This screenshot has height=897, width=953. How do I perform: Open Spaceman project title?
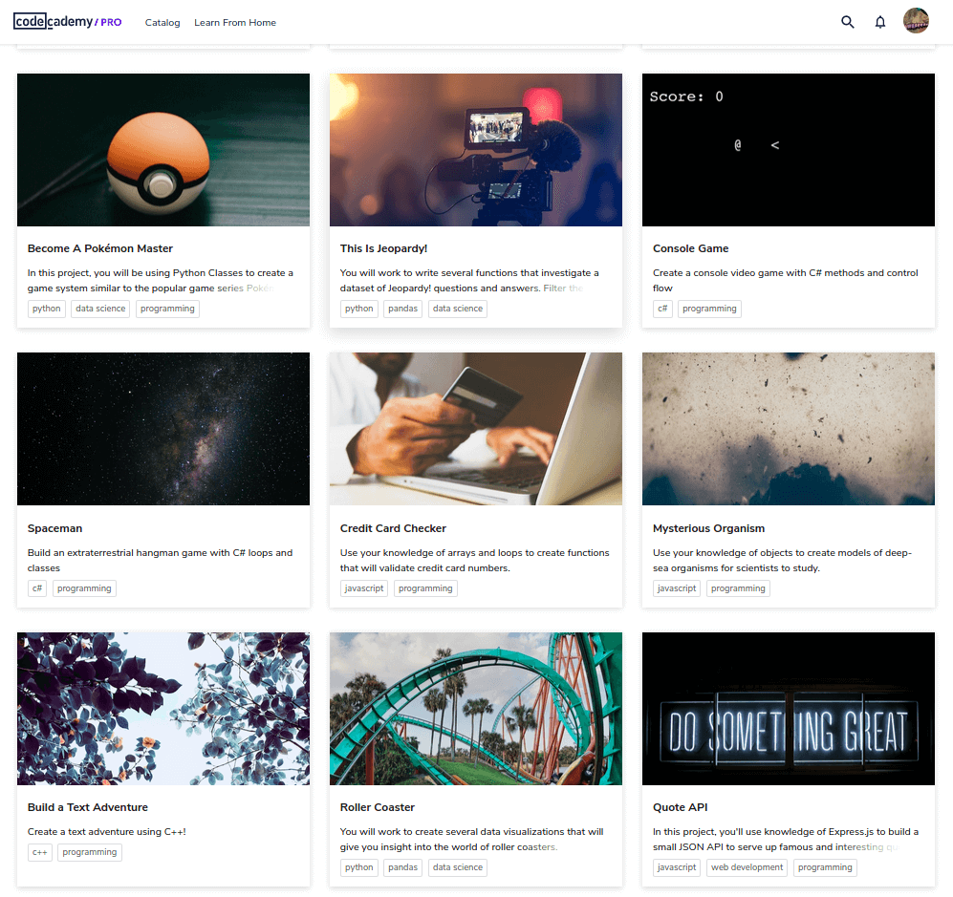(x=54, y=528)
